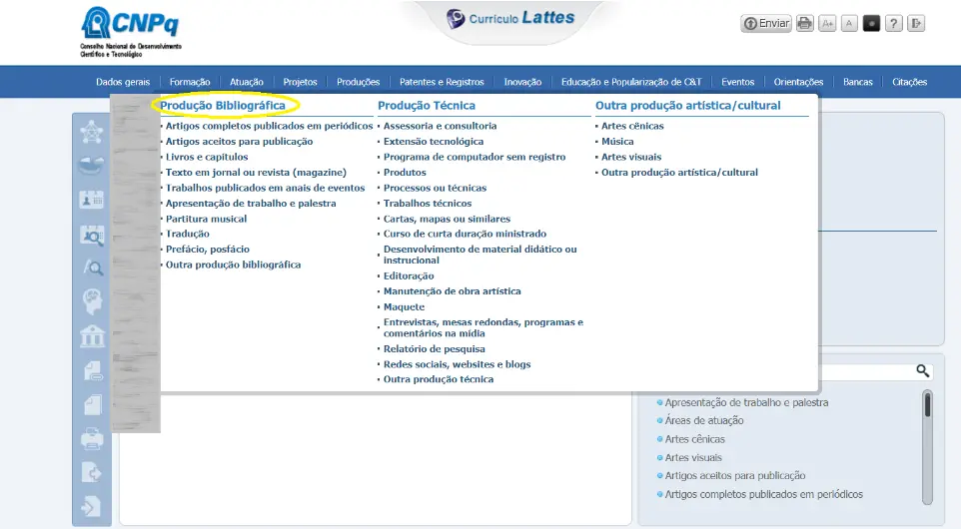Open the institution building sidebar icon

click(92, 335)
